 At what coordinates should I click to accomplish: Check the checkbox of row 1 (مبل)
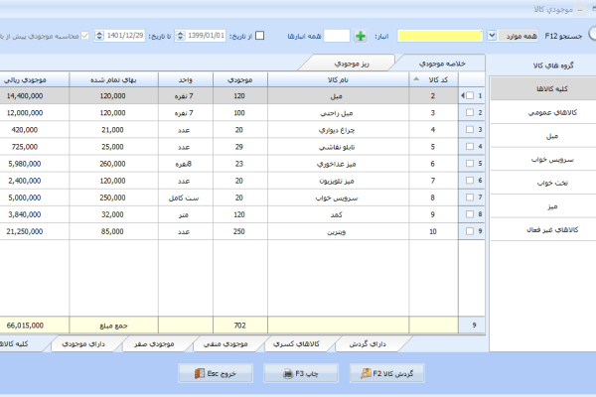tap(470, 95)
